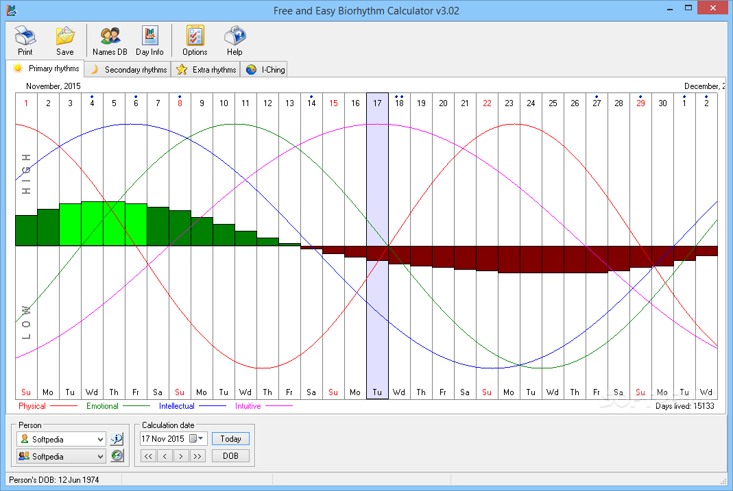Click the November, 2015 month label

[53, 86]
